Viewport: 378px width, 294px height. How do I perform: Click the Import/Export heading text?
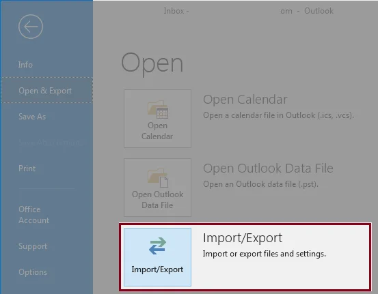pos(243,238)
